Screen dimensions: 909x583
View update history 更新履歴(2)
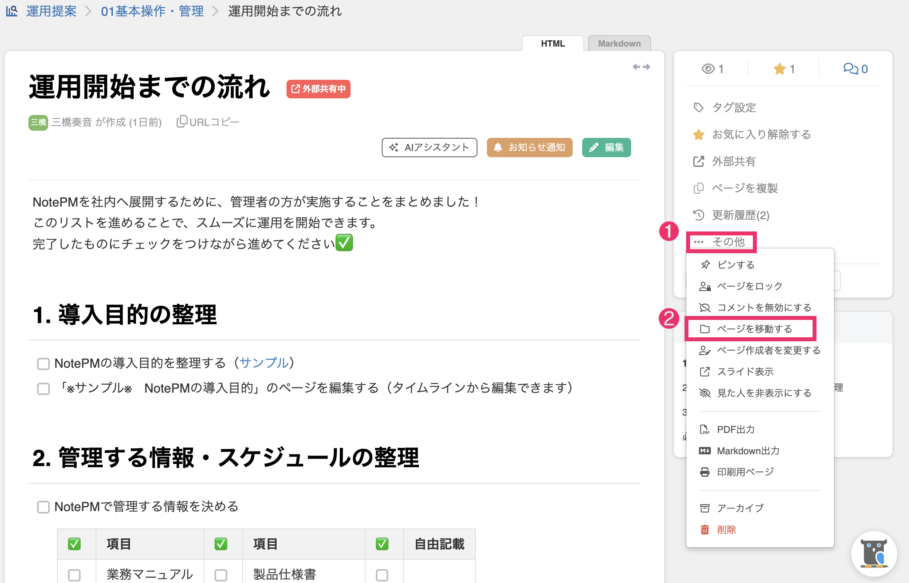(740, 216)
